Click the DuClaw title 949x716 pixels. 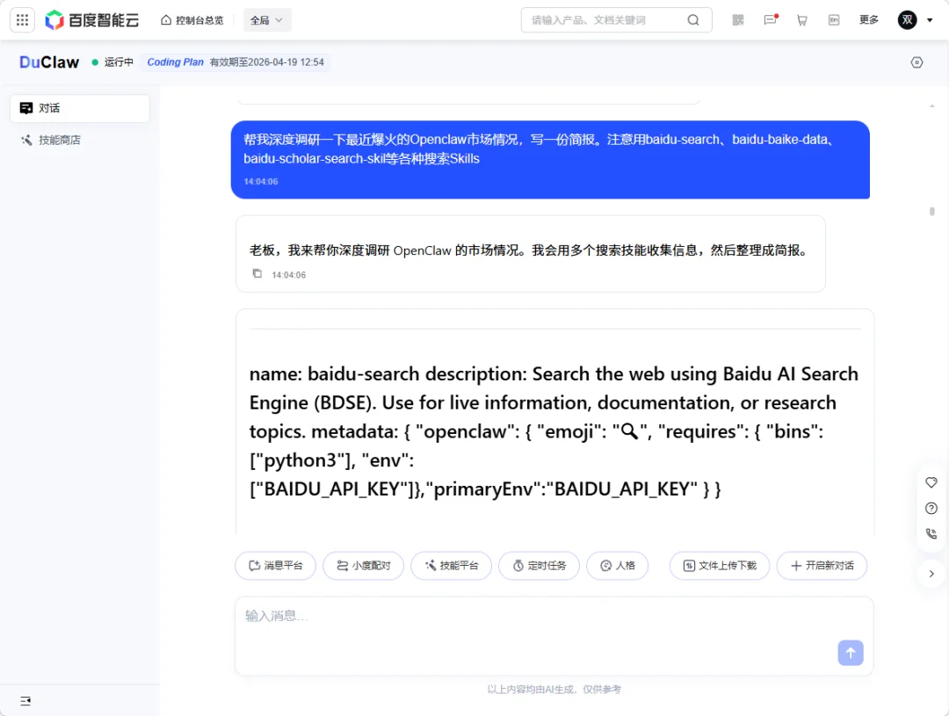(49, 62)
